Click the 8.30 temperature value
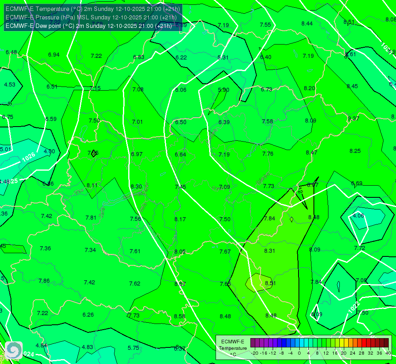 136,187
